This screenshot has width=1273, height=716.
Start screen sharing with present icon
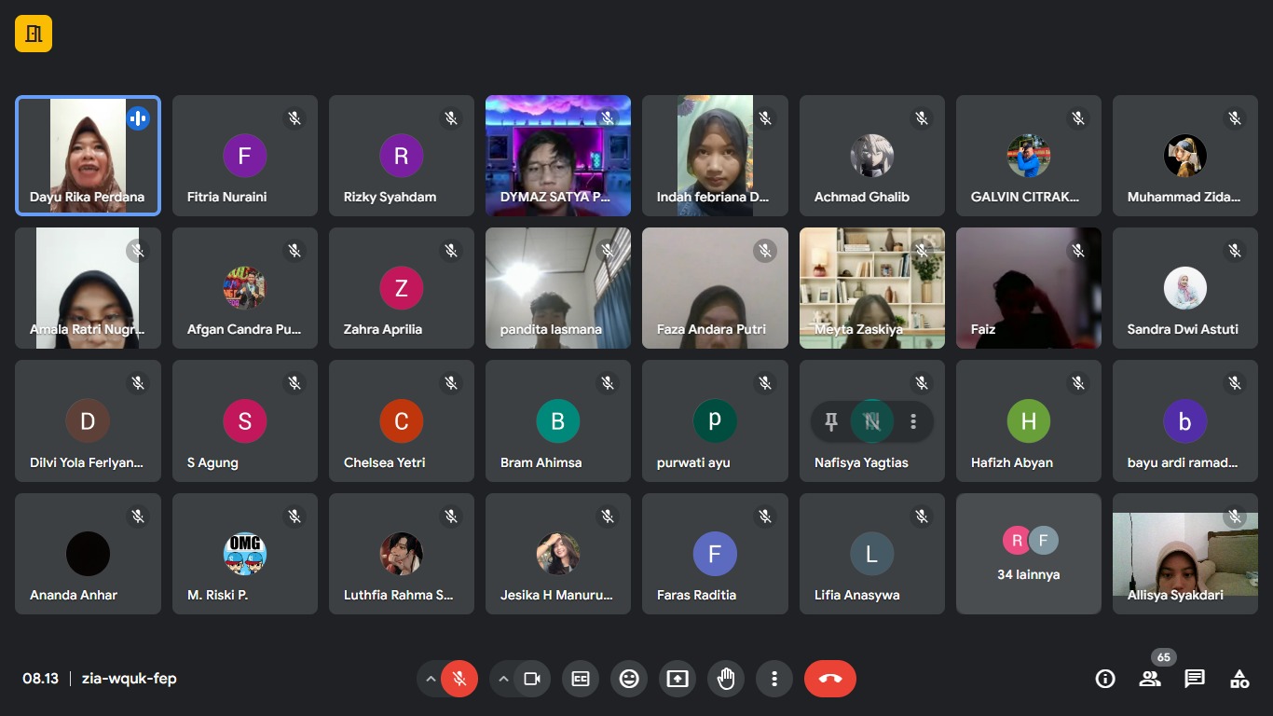(678, 679)
